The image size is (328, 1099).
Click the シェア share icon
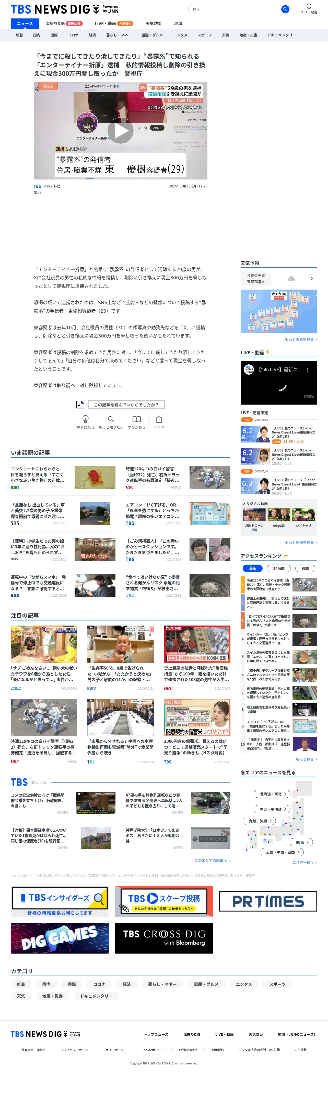[x=159, y=419]
